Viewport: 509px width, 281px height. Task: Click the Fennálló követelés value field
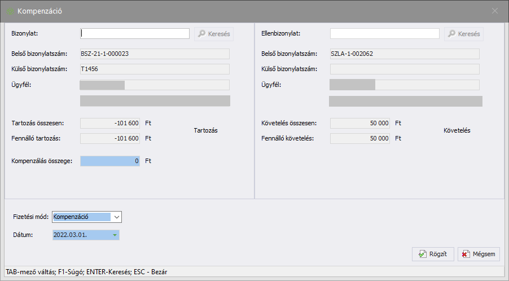pos(359,138)
